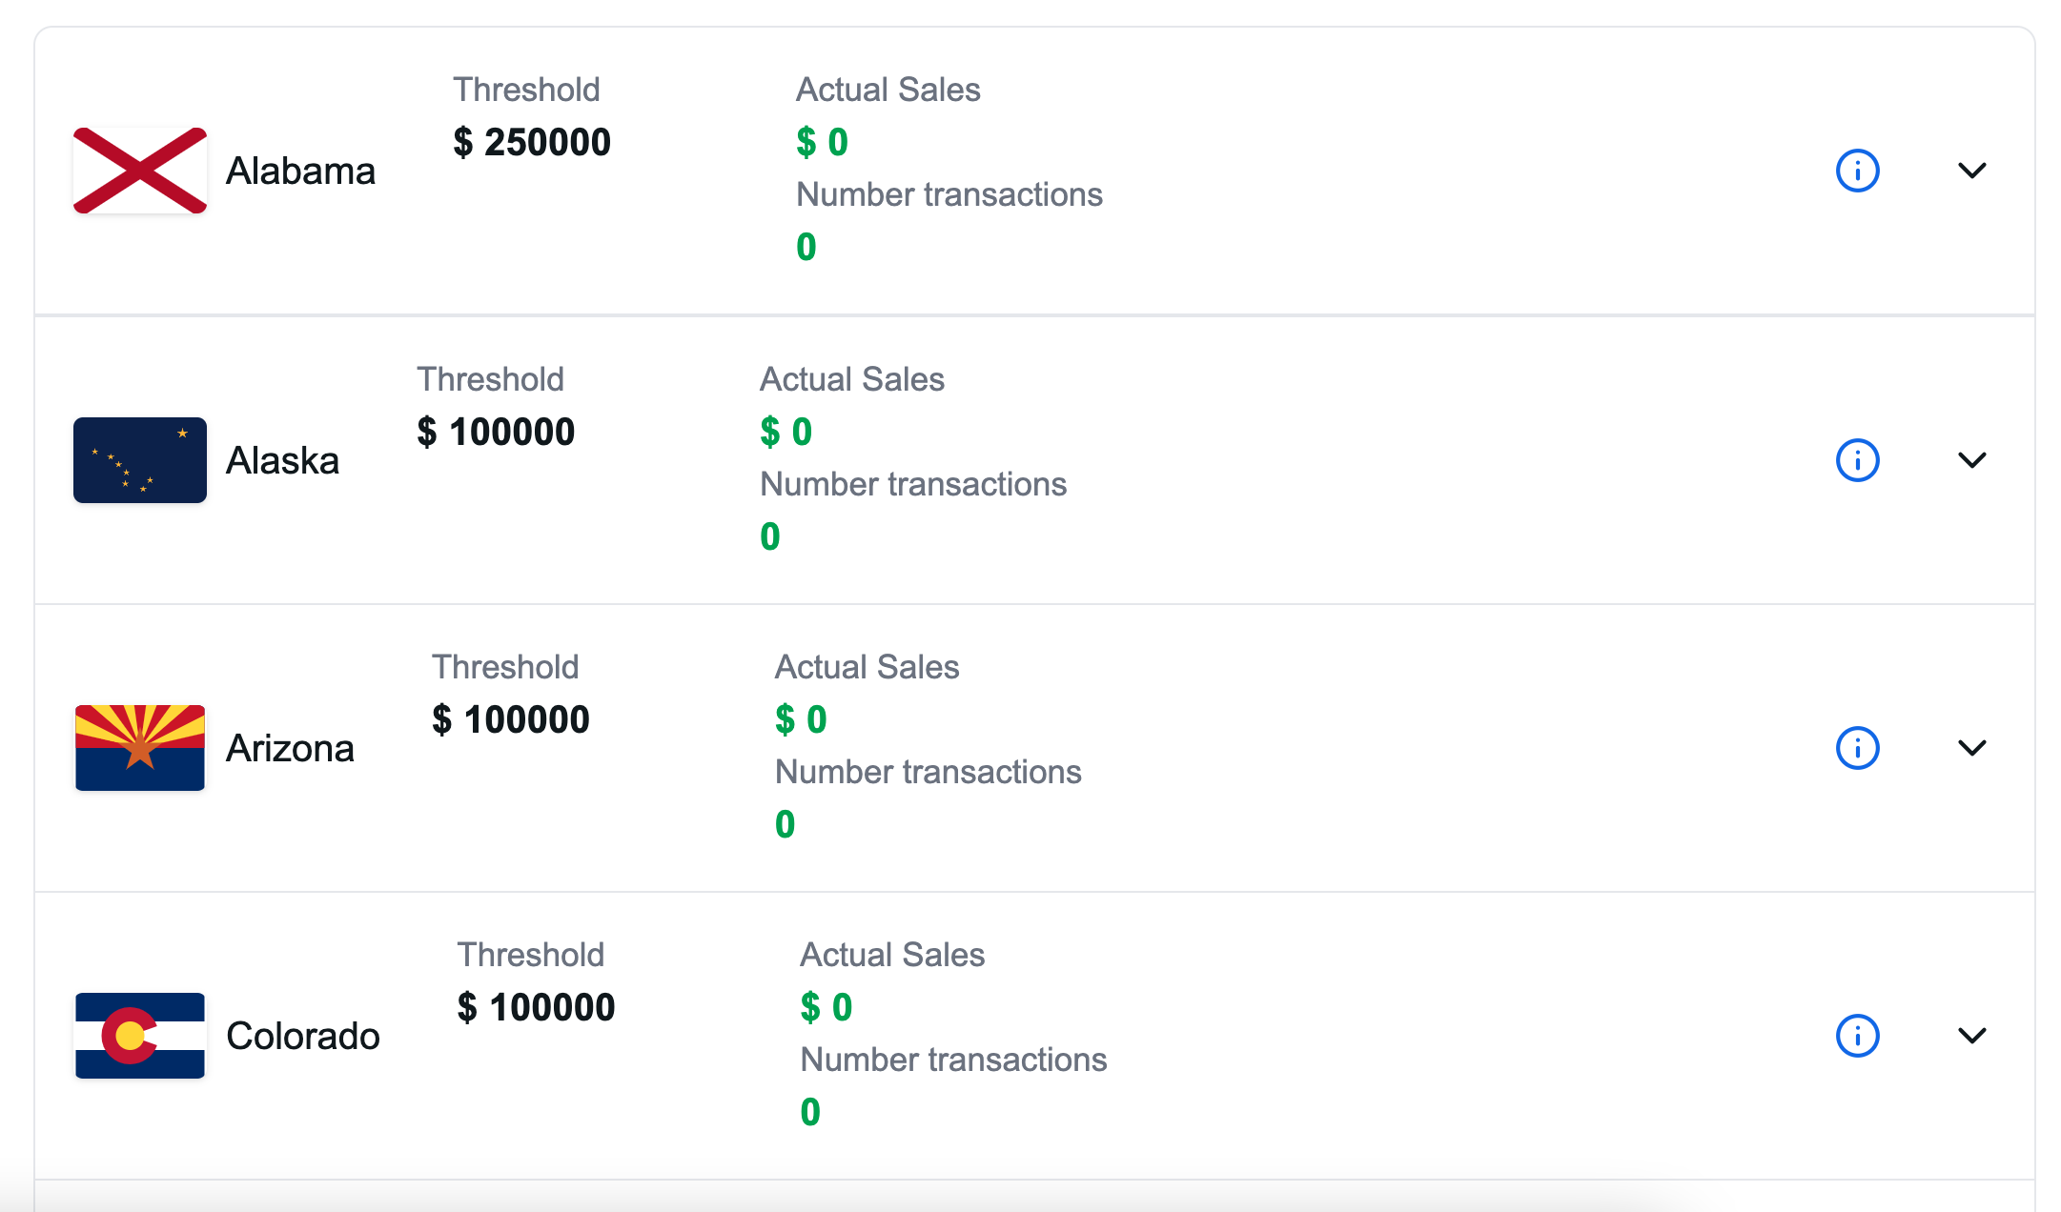Select the Arizona state name
The width and height of the screenshot is (2061, 1212).
(x=290, y=749)
